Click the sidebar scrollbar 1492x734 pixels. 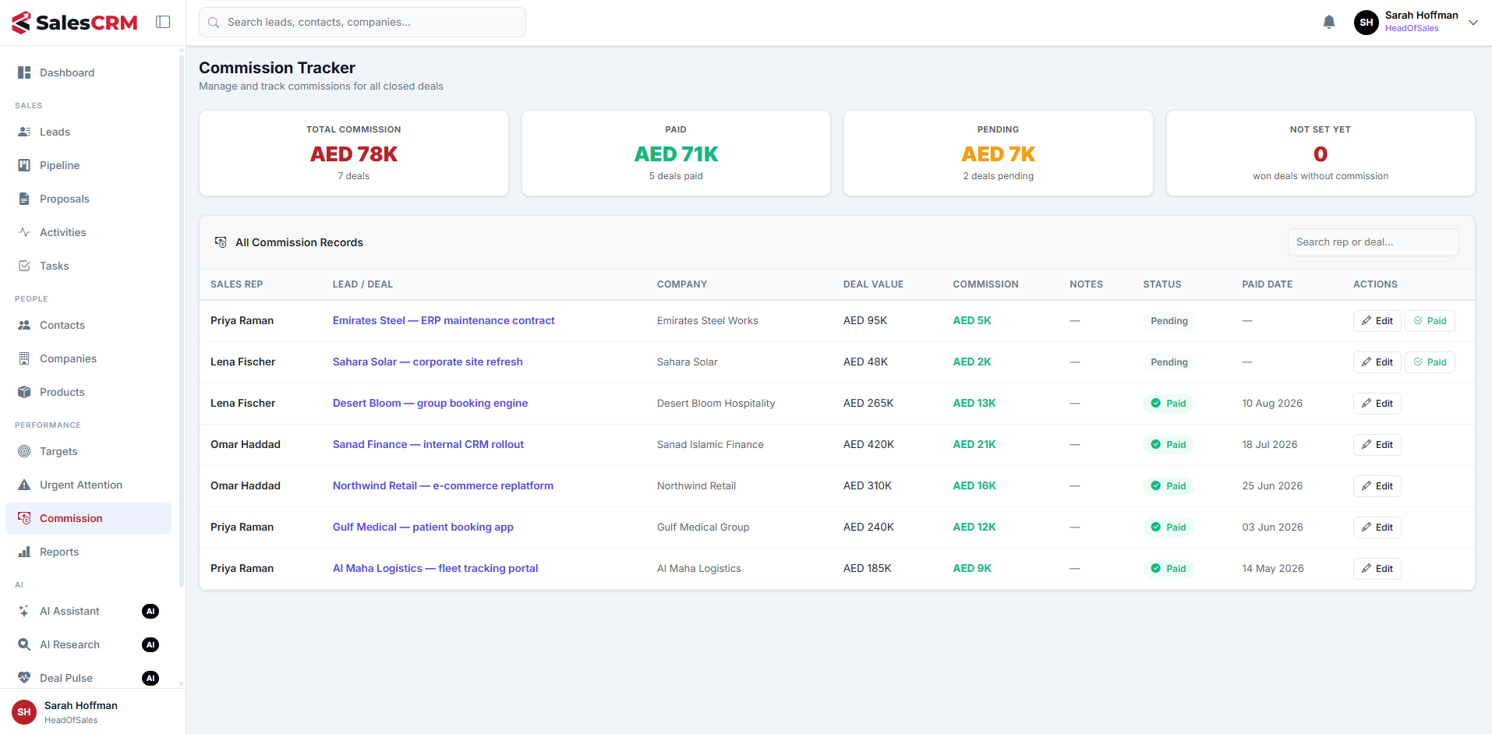(x=182, y=319)
